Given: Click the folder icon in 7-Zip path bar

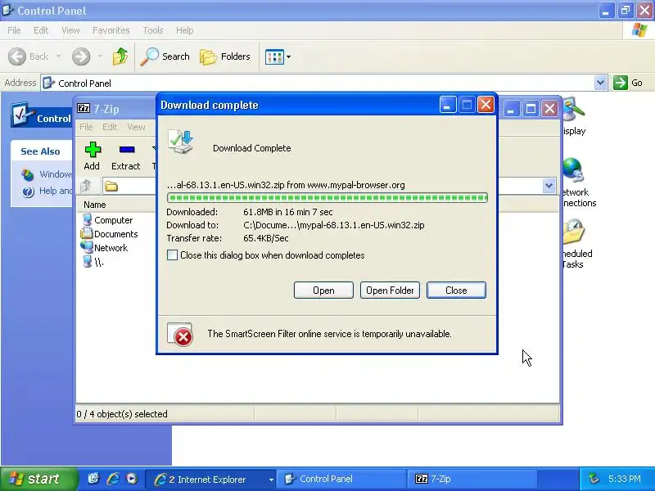Looking at the screenshot, I should 111,187.
